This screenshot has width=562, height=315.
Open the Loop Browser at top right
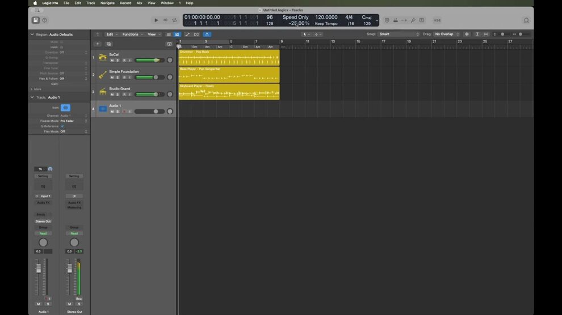(x=526, y=20)
